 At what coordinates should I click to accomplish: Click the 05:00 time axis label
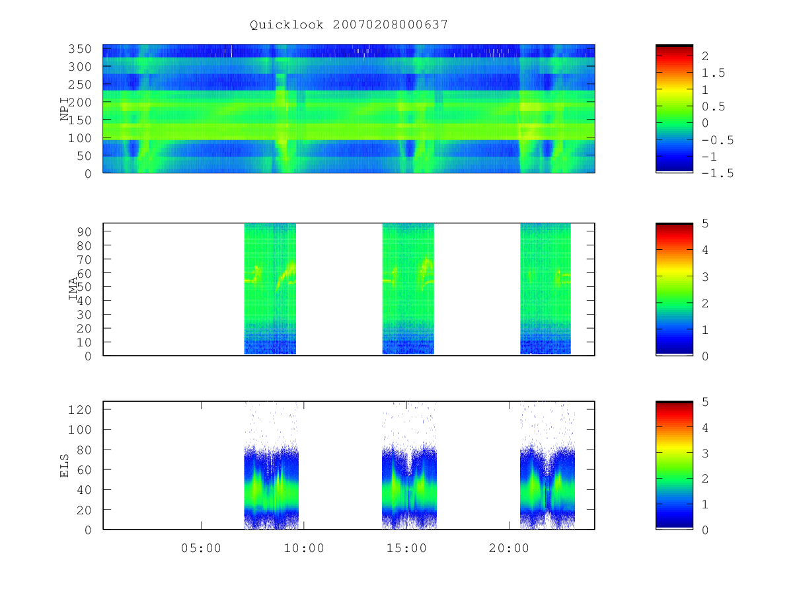[x=201, y=548]
